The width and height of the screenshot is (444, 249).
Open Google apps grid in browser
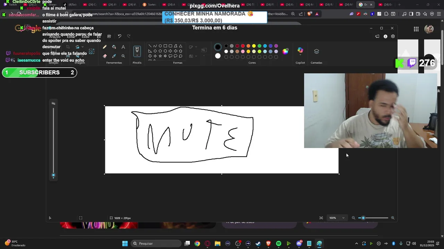pos(416,29)
